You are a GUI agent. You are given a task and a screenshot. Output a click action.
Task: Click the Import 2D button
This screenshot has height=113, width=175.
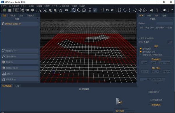(145, 71)
